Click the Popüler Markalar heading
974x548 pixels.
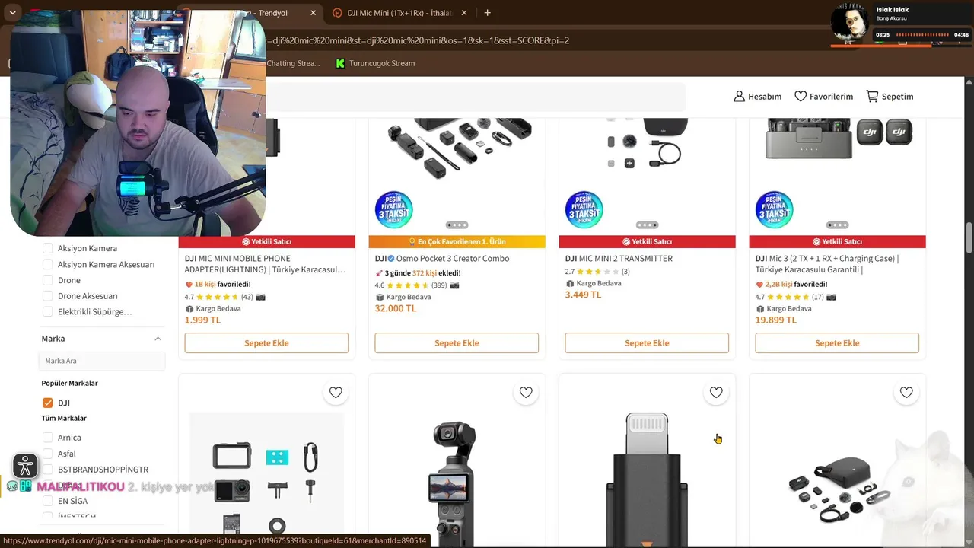(x=69, y=383)
